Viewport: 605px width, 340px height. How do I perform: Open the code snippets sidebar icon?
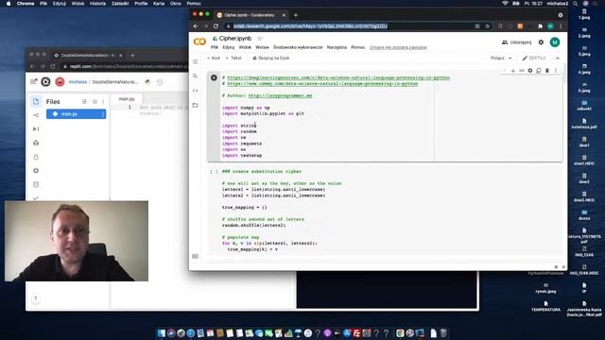pyautogui.click(x=196, y=91)
